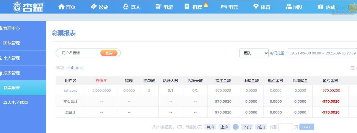Click the 活动奖金 column header
Viewport: 357px width, 133px height.
(x=300, y=80)
